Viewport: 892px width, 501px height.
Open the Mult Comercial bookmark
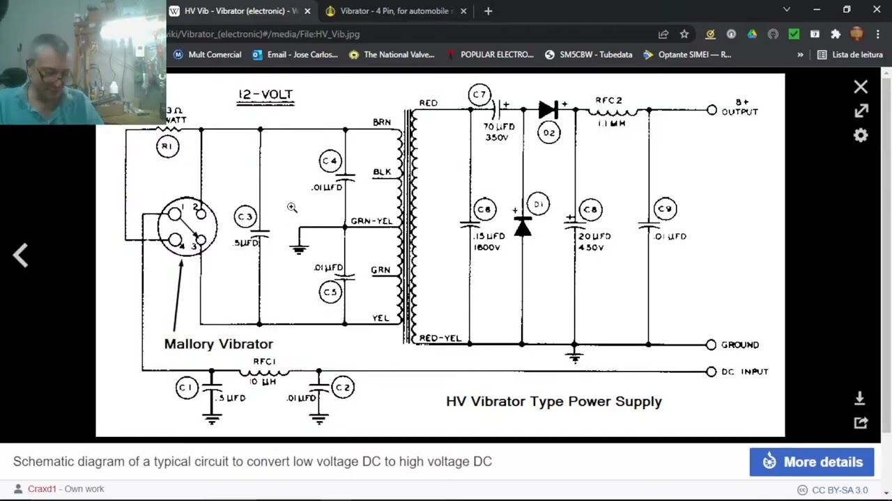pos(207,54)
